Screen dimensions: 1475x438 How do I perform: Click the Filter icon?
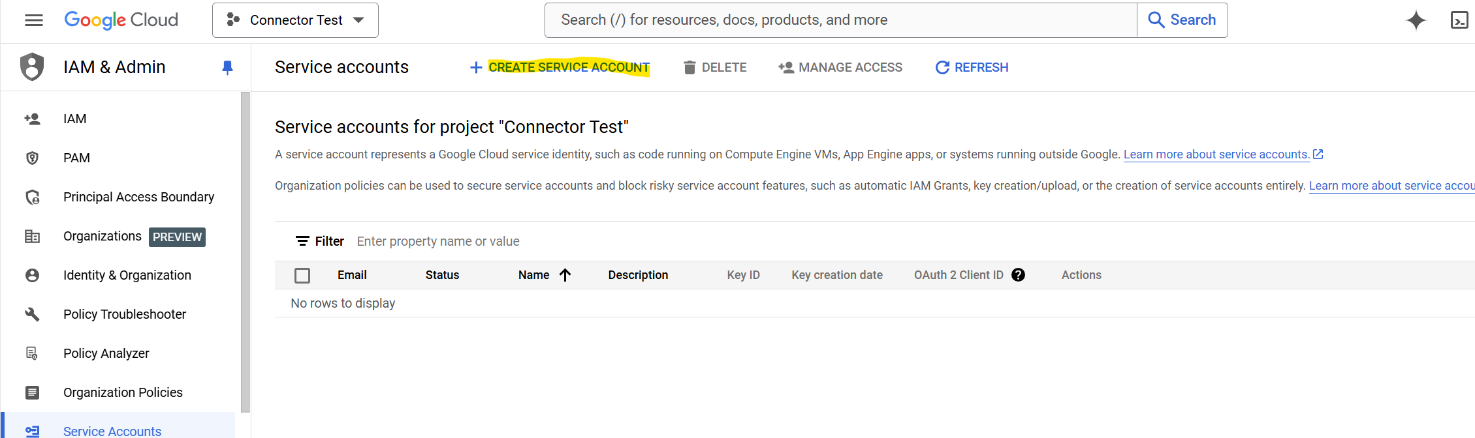tap(302, 241)
